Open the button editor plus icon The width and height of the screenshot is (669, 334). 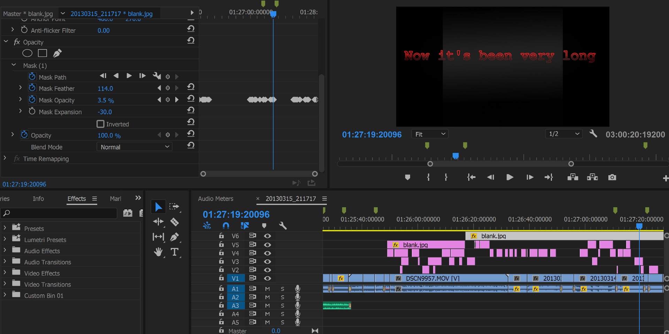coord(666,178)
